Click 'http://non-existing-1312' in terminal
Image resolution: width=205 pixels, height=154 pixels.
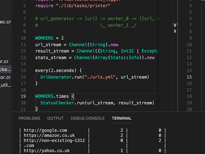click(x=54, y=140)
